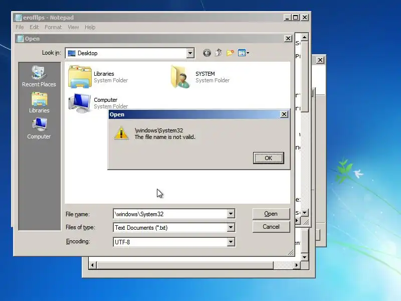
Task: Create a new folder icon
Action: pos(230,53)
